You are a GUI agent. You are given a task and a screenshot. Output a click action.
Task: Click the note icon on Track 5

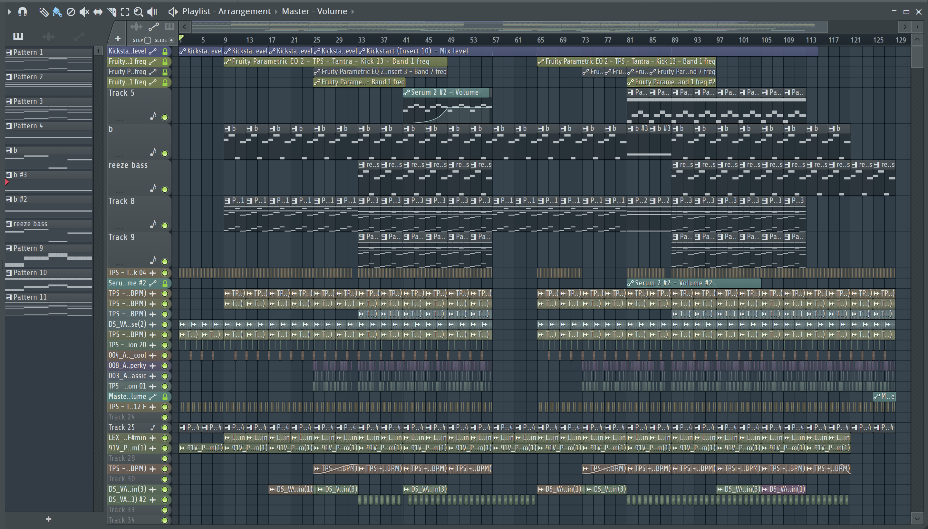coord(153,116)
